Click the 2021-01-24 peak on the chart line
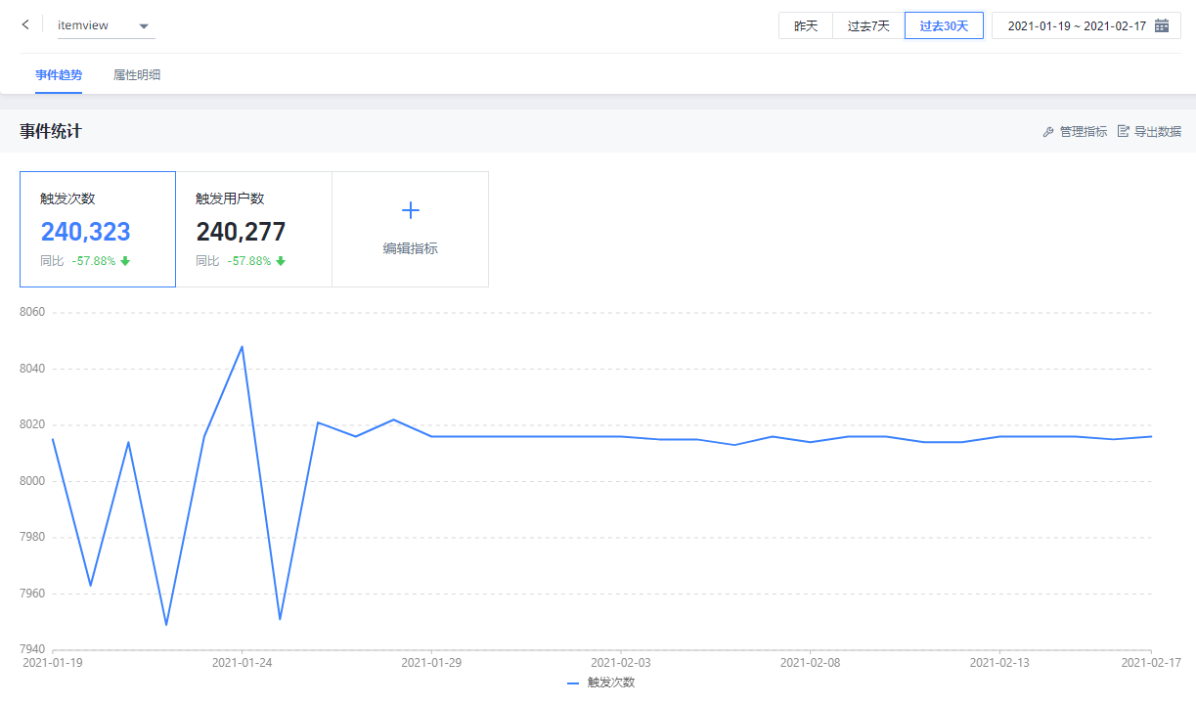Image resolution: width=1196 pixels, height=705 pixels. [x=242, y=346]
